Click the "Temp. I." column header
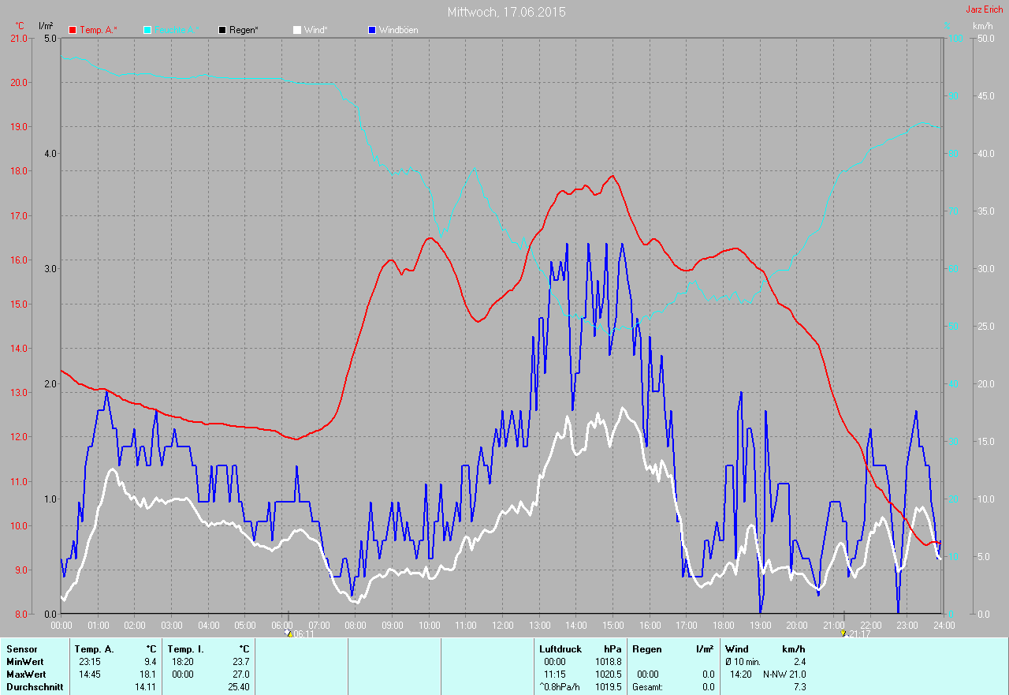This screenshot has width=1009, height=695. coord(185,649)
